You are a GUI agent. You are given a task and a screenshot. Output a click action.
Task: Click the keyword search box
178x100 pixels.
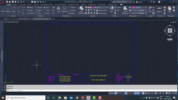click(122, 2)
